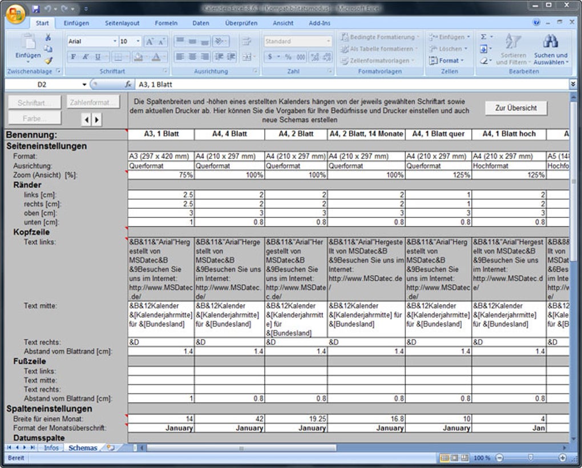Switch to Page Layout view in status bar
The image size is (582, 468).
[455, 458]
